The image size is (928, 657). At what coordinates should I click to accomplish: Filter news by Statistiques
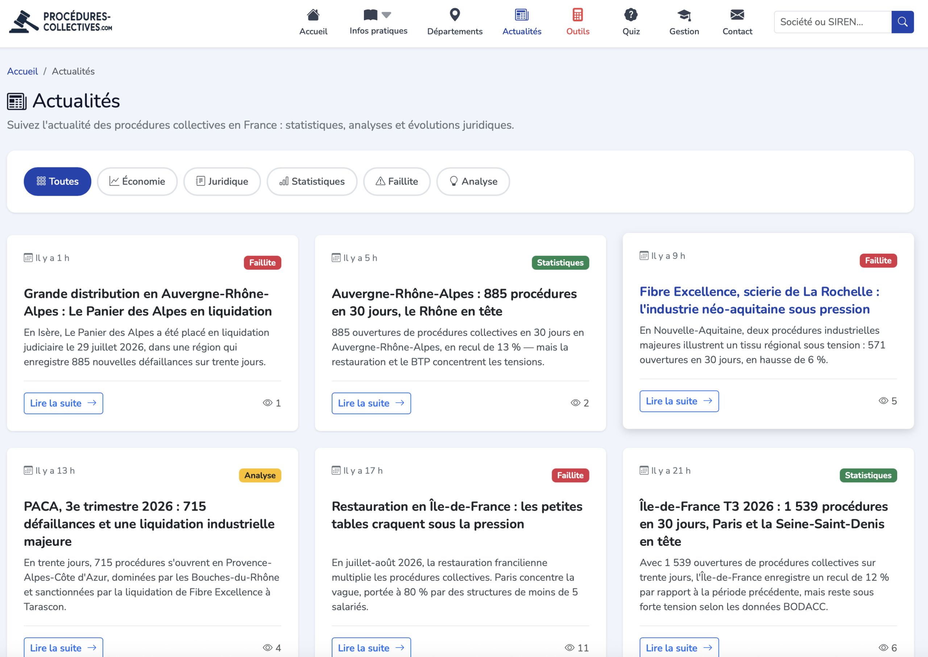(x=312, y=181)
